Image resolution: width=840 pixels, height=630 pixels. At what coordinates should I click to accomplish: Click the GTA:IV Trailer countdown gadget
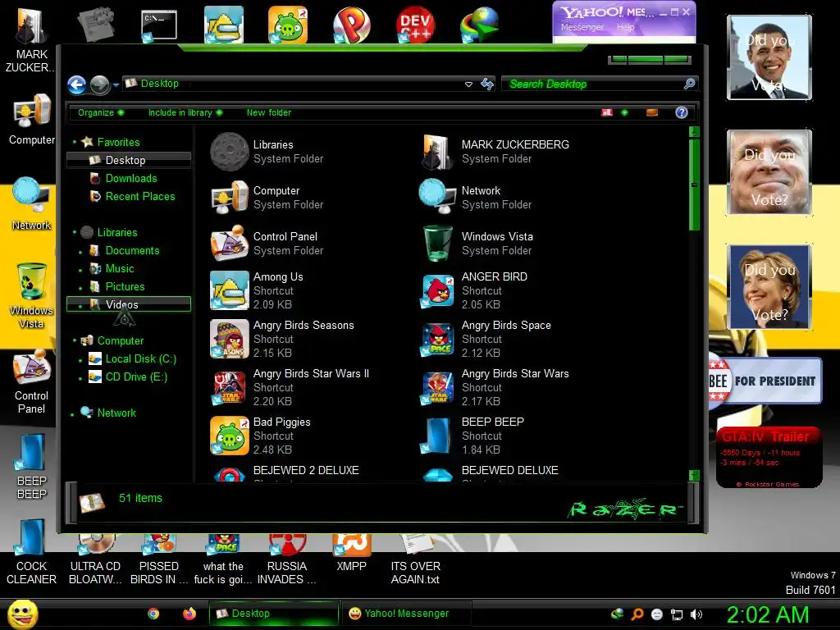pyautogui.click(x=769, y=457)
